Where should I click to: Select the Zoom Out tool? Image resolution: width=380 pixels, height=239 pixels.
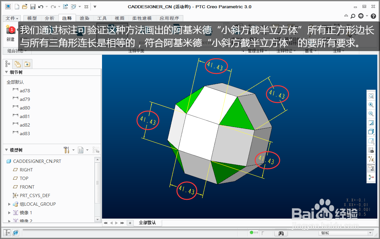[371, 114]
